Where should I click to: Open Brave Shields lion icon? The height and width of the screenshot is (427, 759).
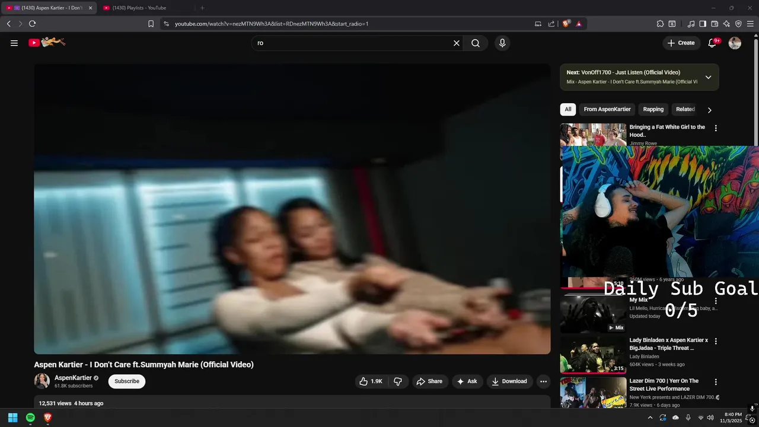[x=566, y=24]
